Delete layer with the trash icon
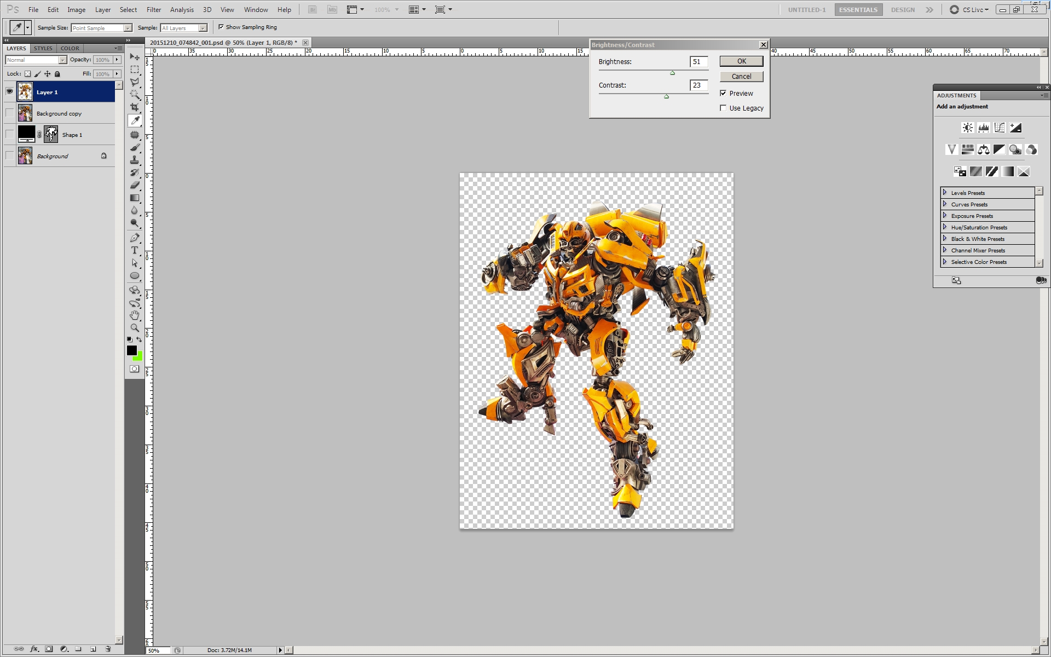The width and height of the screenshot is (1051, 657). 108,649
